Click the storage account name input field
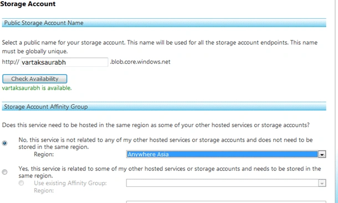This screenshot has width=338, height=203. coord(64,62)
